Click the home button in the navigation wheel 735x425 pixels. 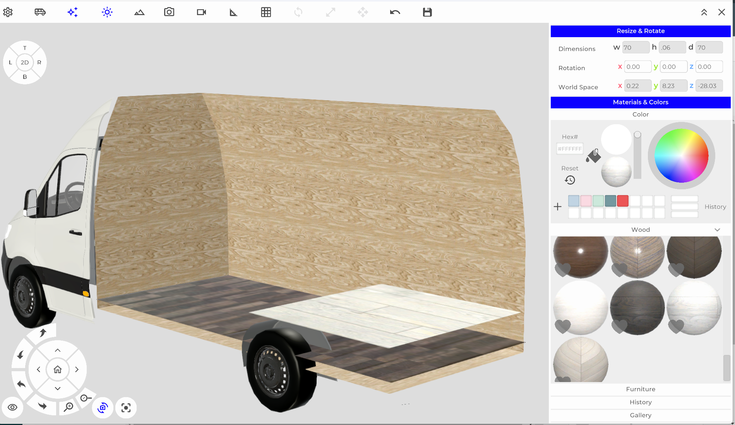click(58, 369)
